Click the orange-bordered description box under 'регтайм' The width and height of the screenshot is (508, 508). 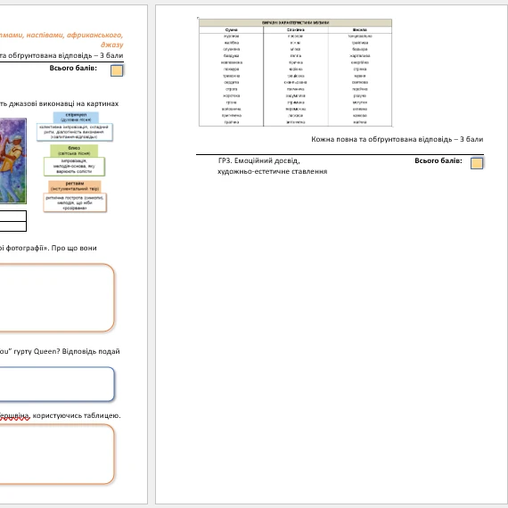(x=75, y=202)
